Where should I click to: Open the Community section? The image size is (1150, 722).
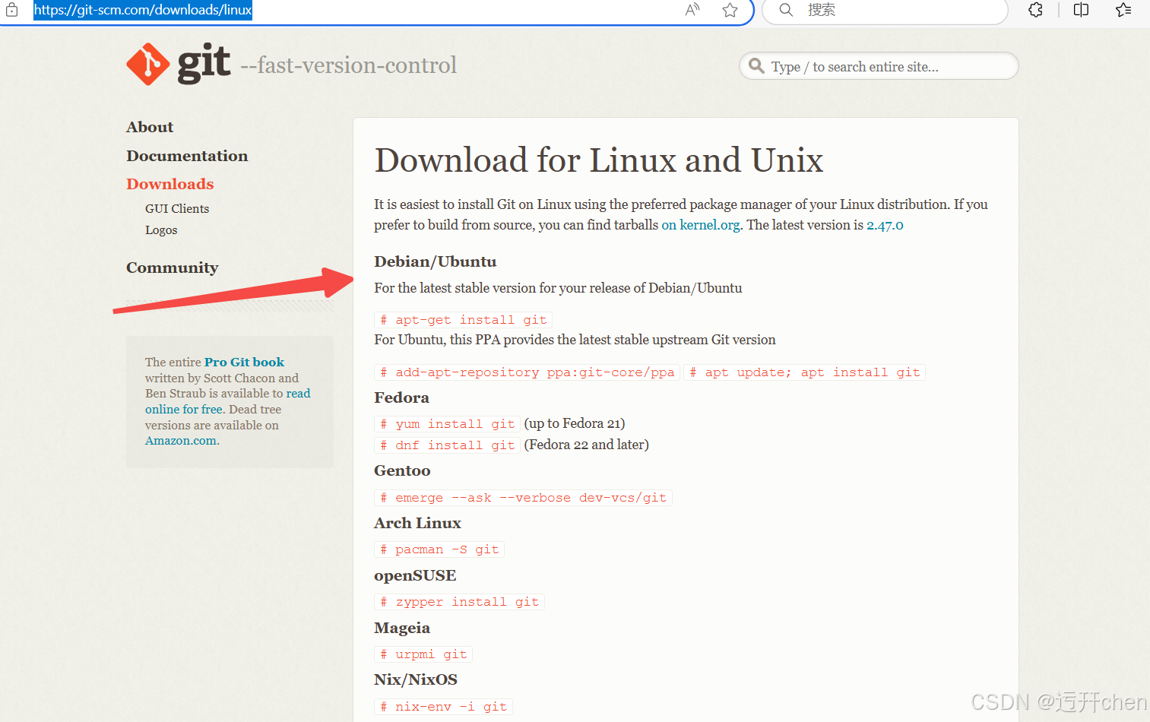173,268
